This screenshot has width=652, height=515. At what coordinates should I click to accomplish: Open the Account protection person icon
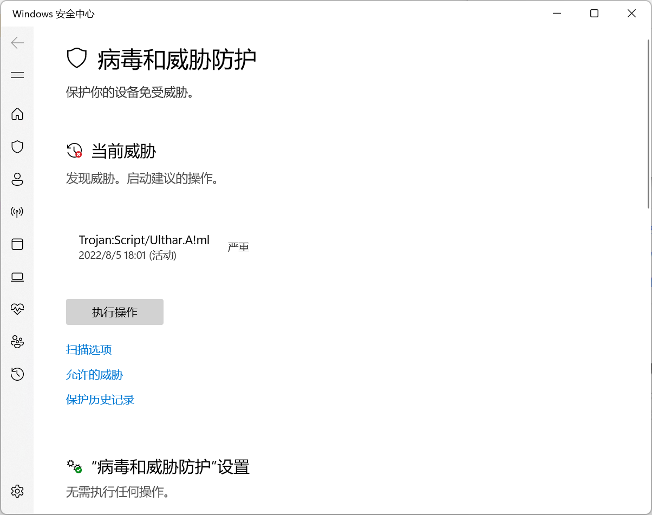(x=17, y=179)
